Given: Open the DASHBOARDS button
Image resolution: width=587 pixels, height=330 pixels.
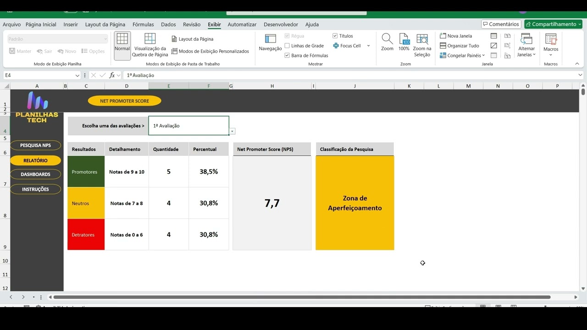Looking at the screenshot, I should (x=35, y=174).
